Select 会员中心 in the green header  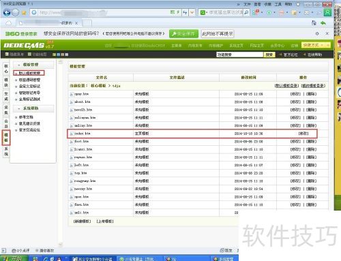(x=278, y=46)
